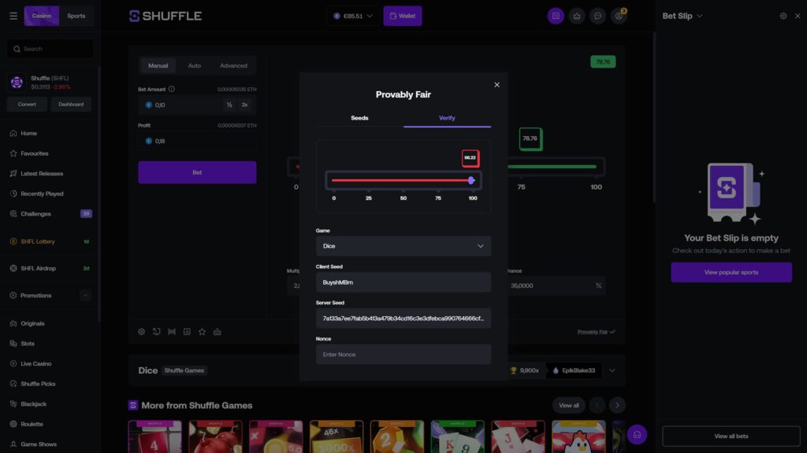Viewport: 807px width, 453px height.
Task: Open game settings gear icon below dice
Action: click(x=142, y=332)
